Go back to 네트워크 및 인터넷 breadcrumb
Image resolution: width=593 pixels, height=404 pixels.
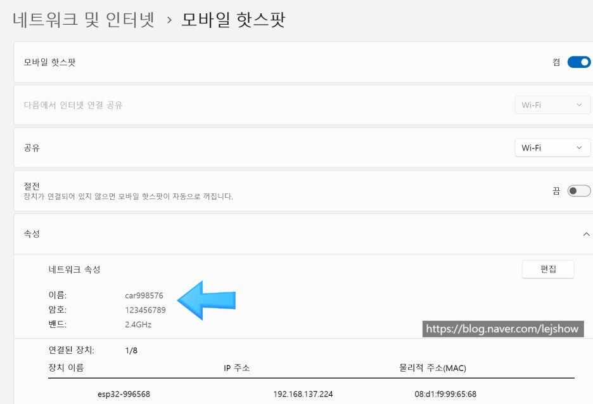84,19
